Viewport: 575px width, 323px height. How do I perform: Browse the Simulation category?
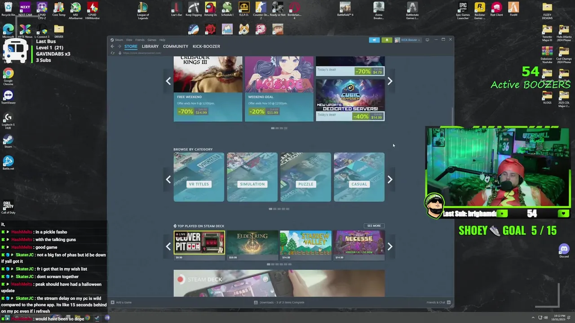tap(252, 177)
